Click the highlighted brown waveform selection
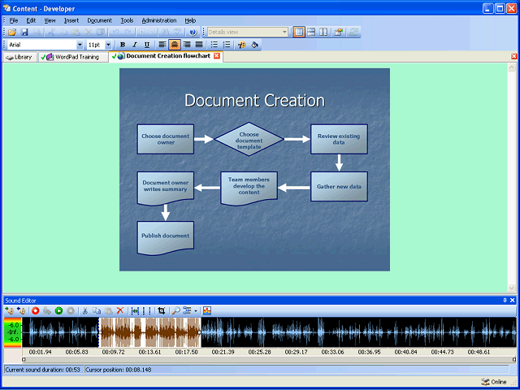This screenshot has width=520, height=390. [149, 332]
